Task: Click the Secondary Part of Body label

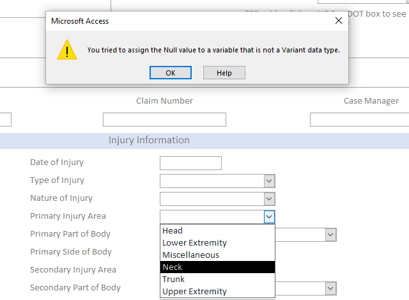Action: (75, 288)
